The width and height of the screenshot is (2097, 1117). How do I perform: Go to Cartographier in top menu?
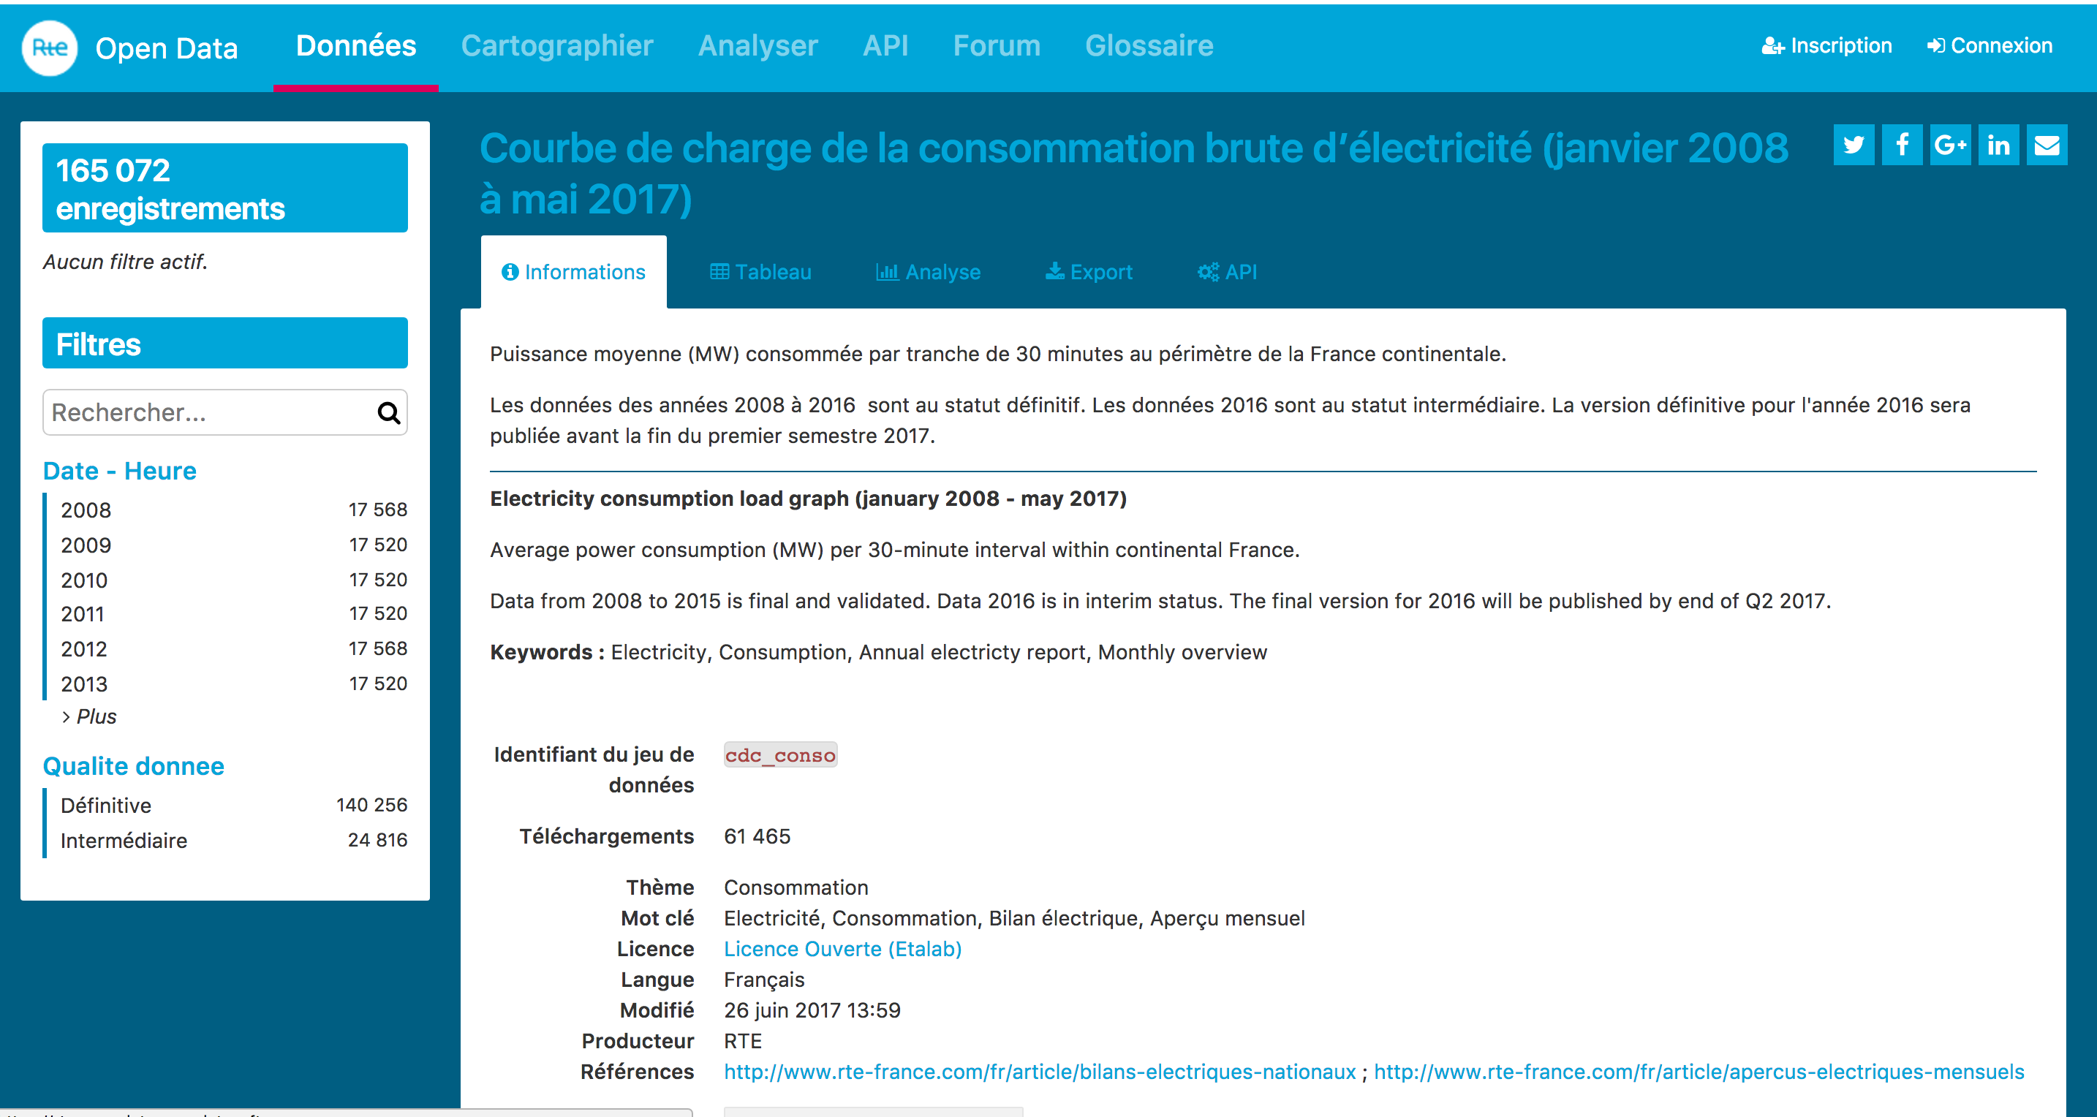tap(557, 46)
